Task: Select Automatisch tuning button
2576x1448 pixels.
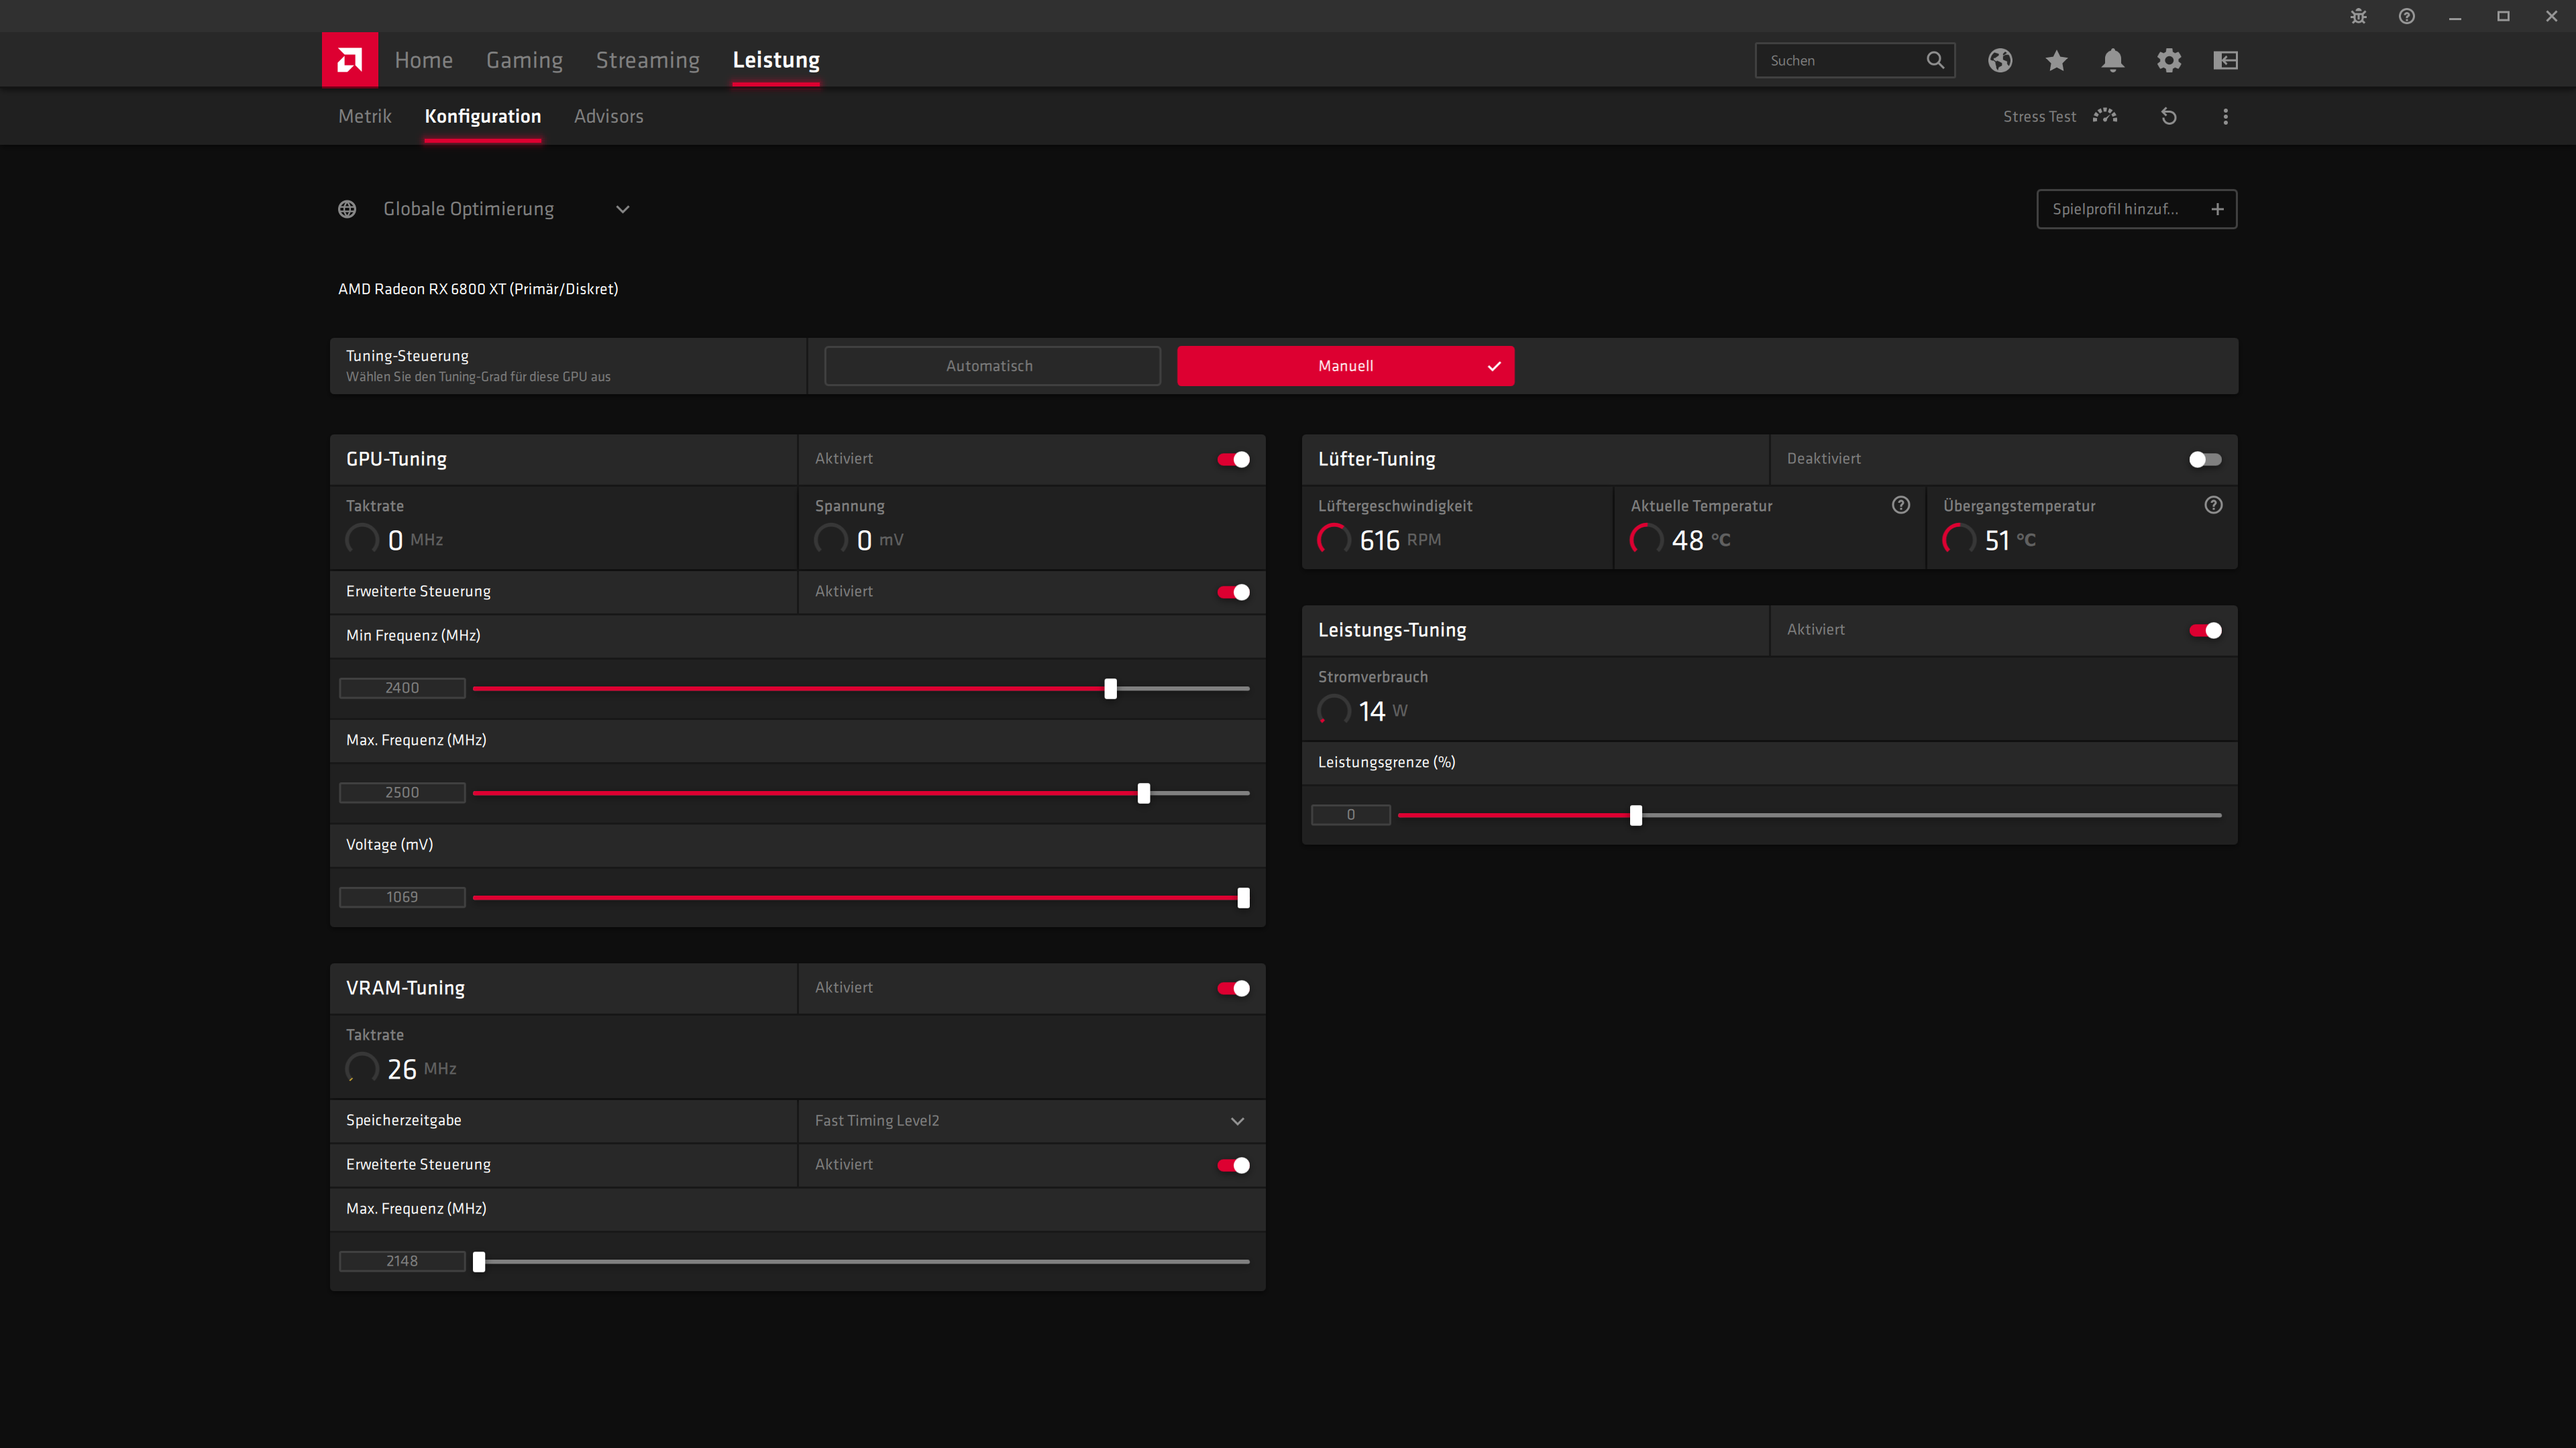Action: [991, 366]
